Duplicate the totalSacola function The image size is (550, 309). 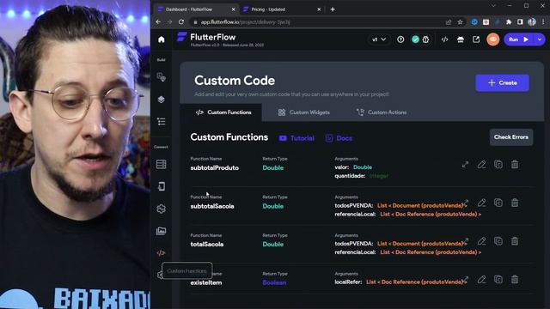(x=498, y=241)
